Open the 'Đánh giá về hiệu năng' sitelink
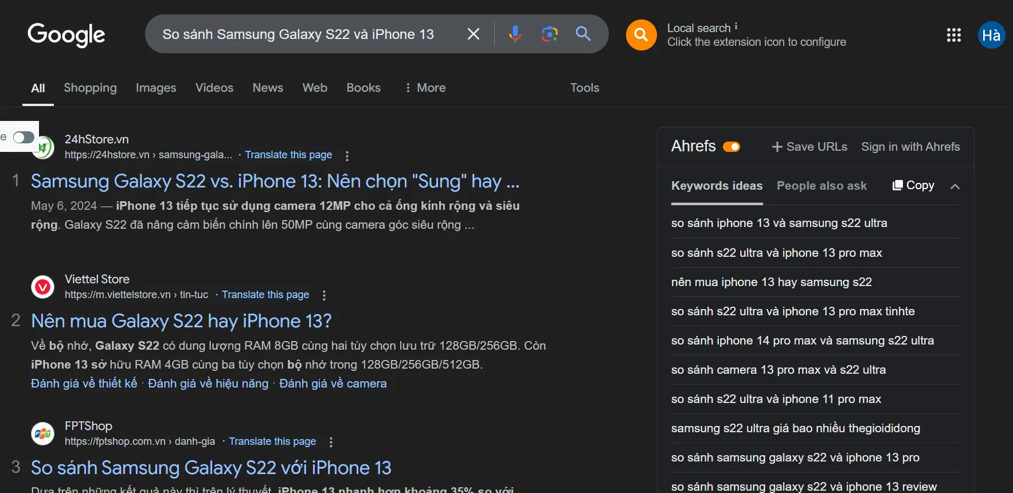 pyautogui.click(x=208, y=384)
